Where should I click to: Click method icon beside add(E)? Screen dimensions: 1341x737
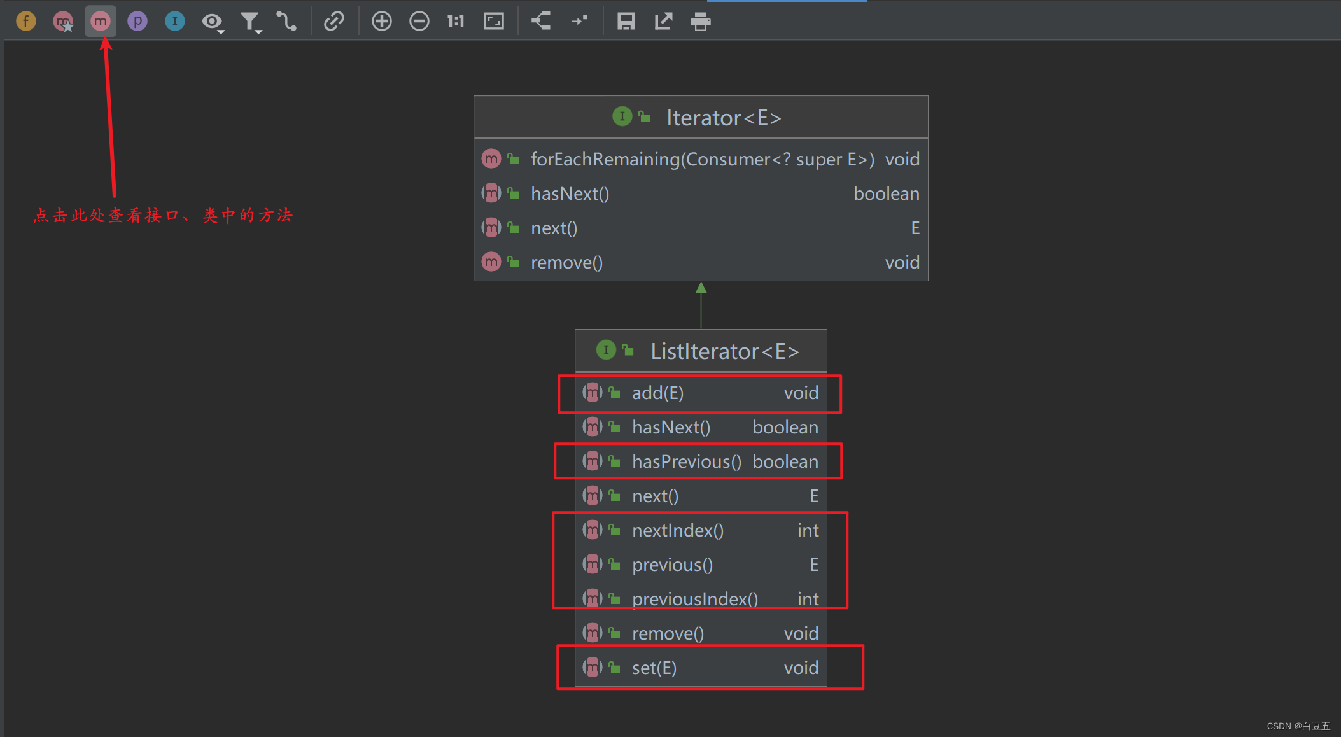click(x=592, y=392)
